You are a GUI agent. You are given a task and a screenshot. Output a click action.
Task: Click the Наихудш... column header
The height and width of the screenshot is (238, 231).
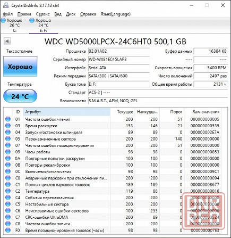(x=147, y=112)
